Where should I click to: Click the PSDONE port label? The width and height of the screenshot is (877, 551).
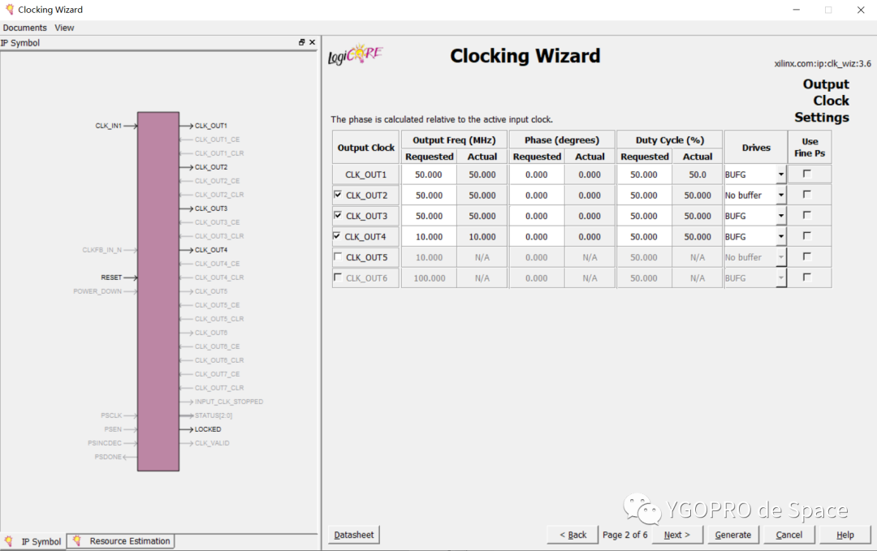pos(108,457)
